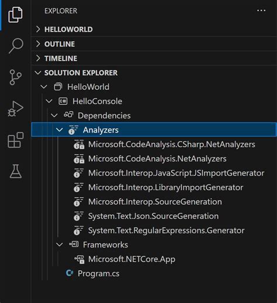Image resolution: width=277 pixels, height=303 pixels.
Task: Collapse the SOLUTION EXPLORER section
Action: (38, 73)
